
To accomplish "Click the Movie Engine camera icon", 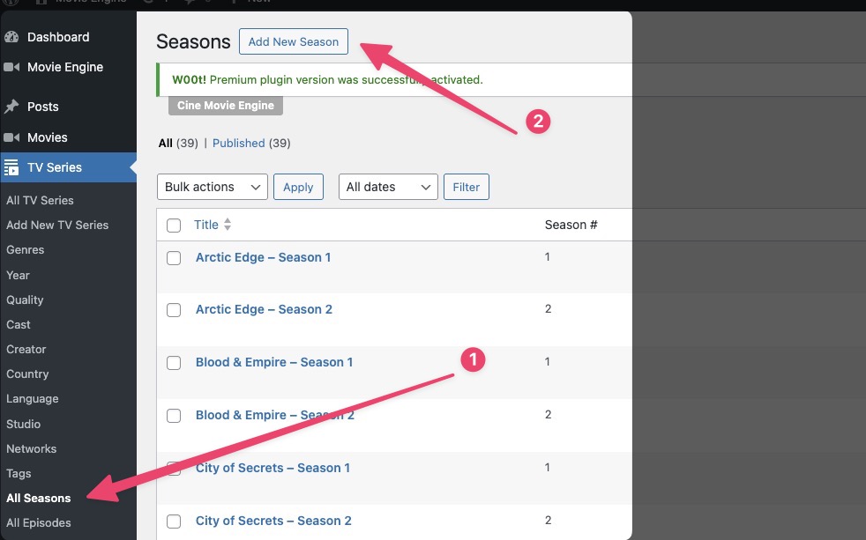I will click(x=11, y=67).
